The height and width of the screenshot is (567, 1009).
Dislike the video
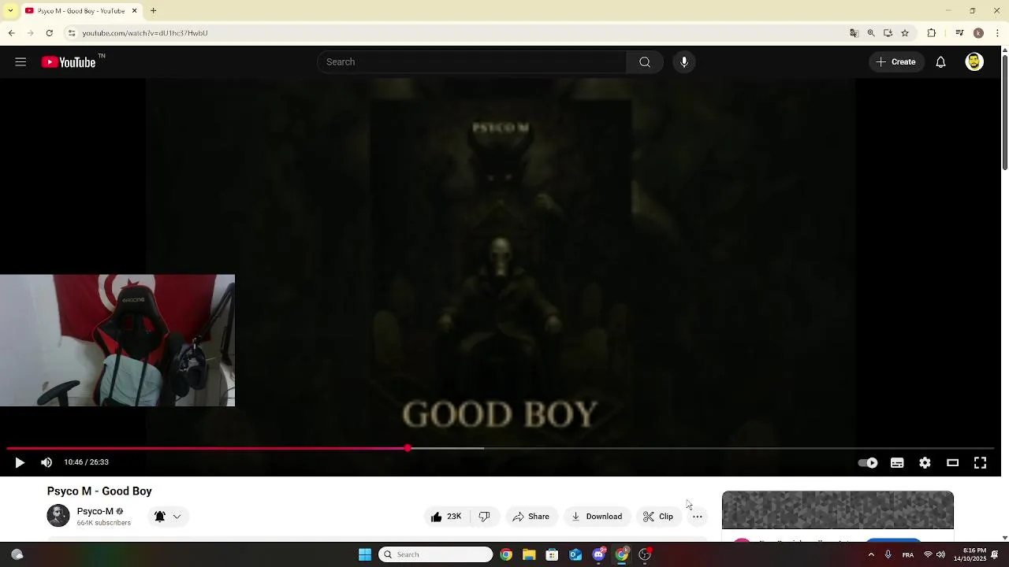484,517
